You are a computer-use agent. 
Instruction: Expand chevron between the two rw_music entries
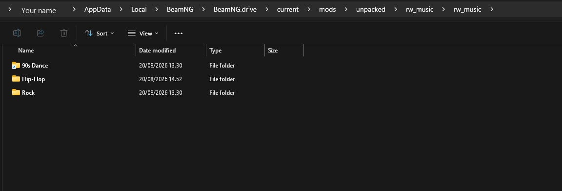coord(444,10)
